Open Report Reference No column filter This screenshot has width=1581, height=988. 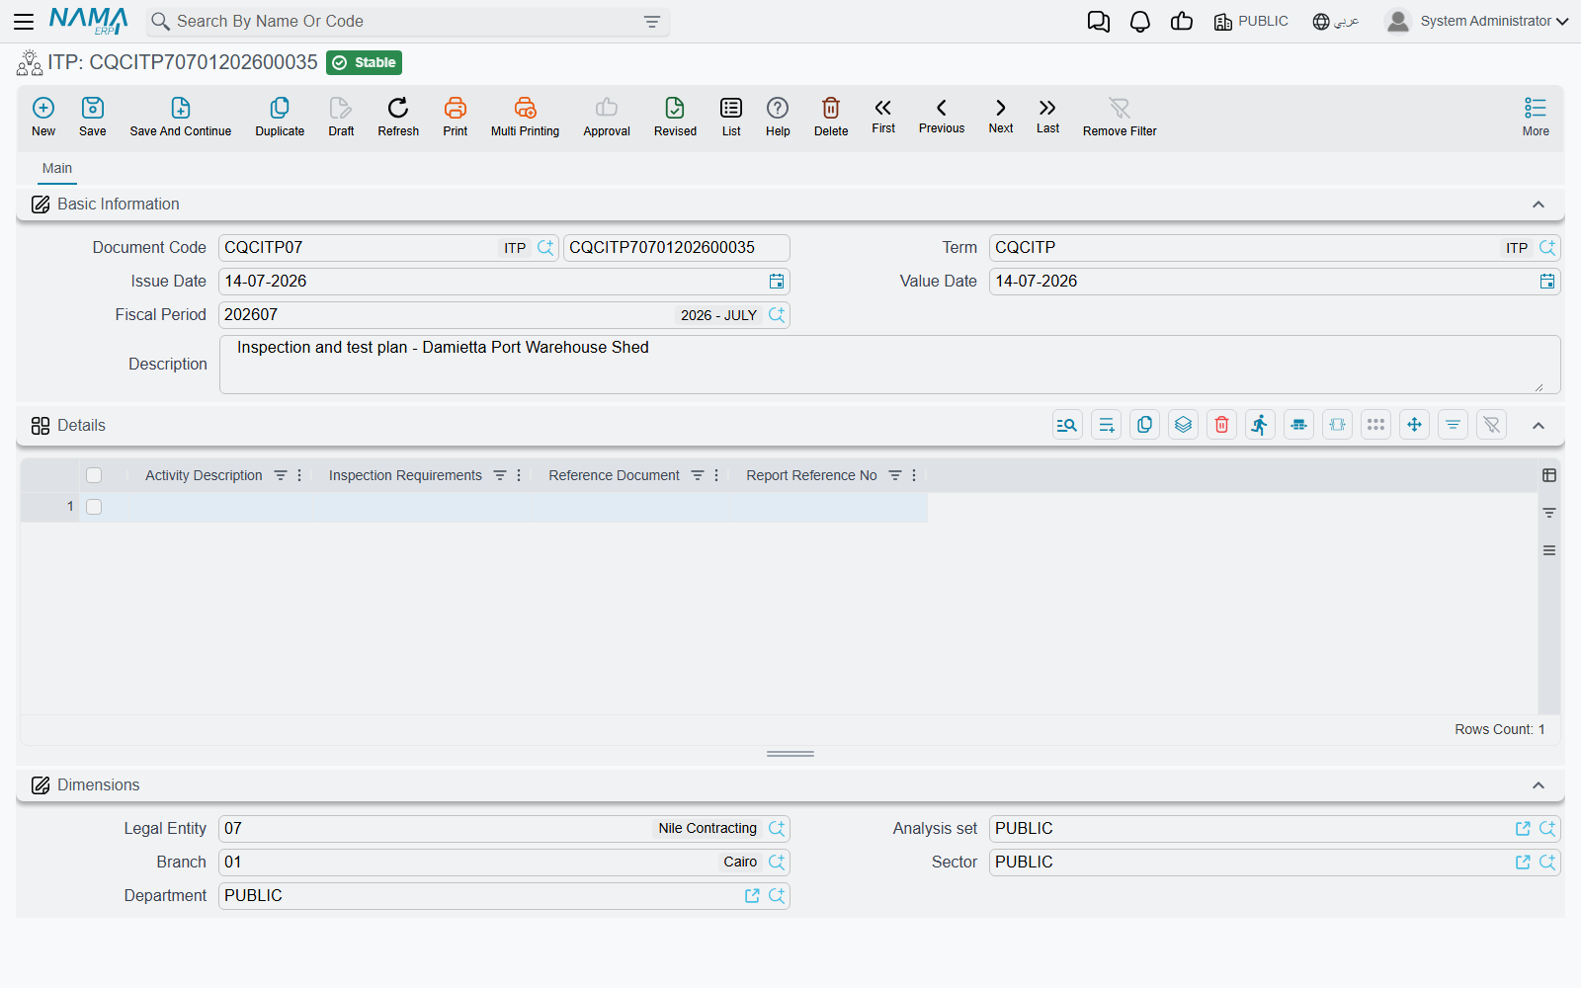tap(895, 475)
